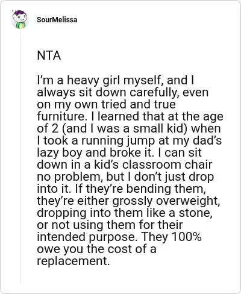Click the text "(and I was a small kid)"

pyautogui.click(x=125, y=128)
